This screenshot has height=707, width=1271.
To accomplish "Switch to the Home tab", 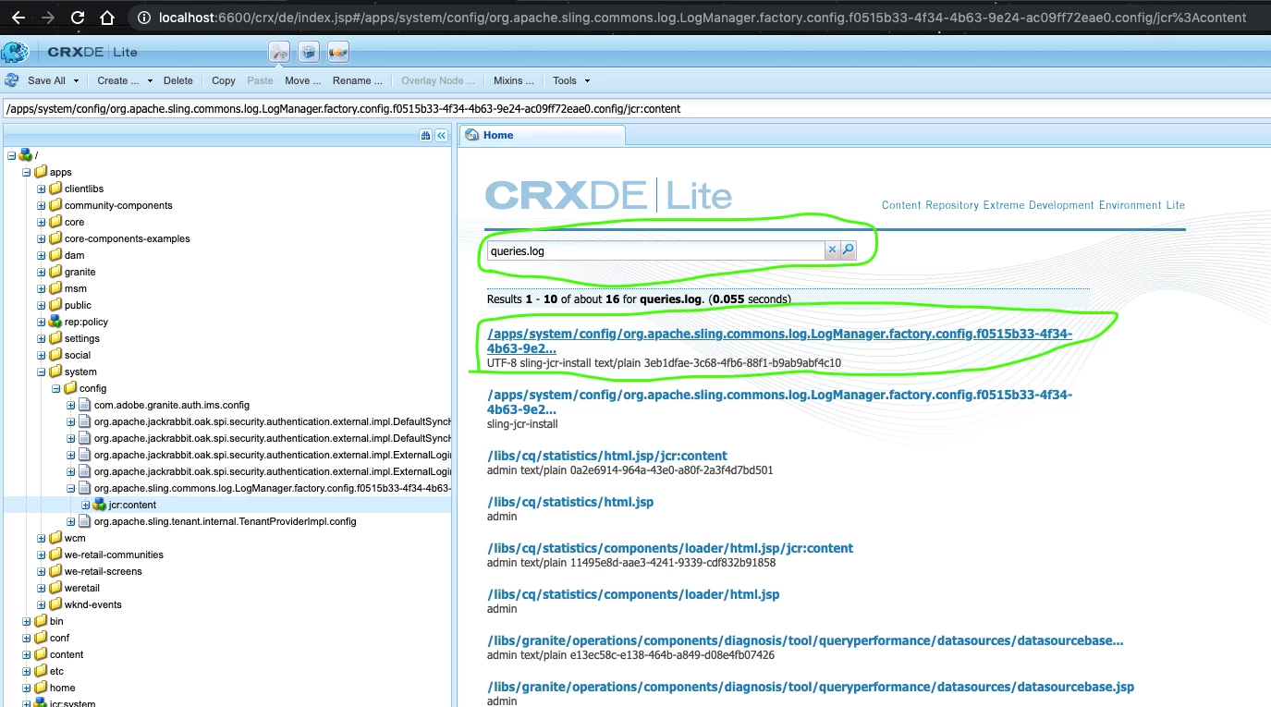I will click(542, 135).
